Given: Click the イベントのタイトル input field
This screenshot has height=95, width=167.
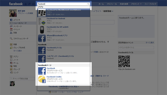Looking at the screenshot, I should point(136,47).
